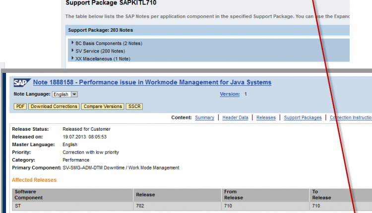The height and width of the screenshot is (213, 372).
Task: Click Compare Versions button
Action: tap(103, 106)
